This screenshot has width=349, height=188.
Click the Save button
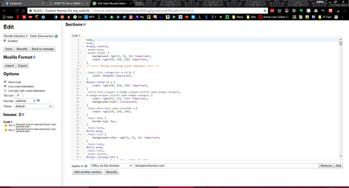point(9,49)
